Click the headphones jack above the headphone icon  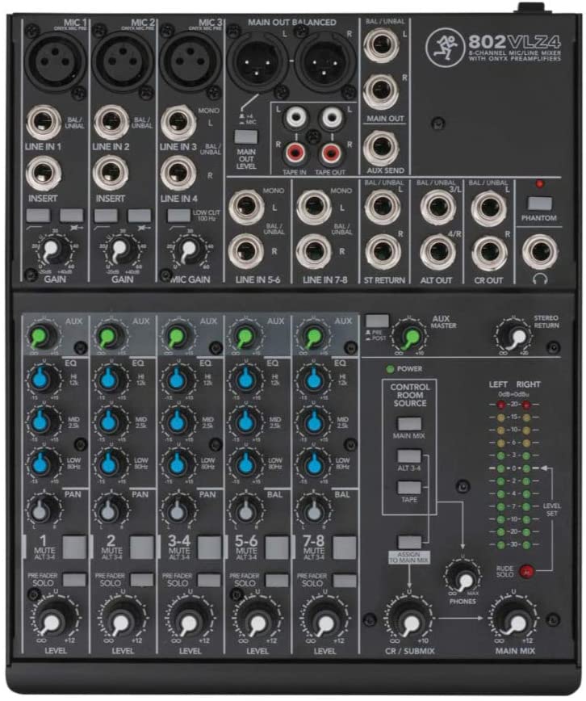539,252
